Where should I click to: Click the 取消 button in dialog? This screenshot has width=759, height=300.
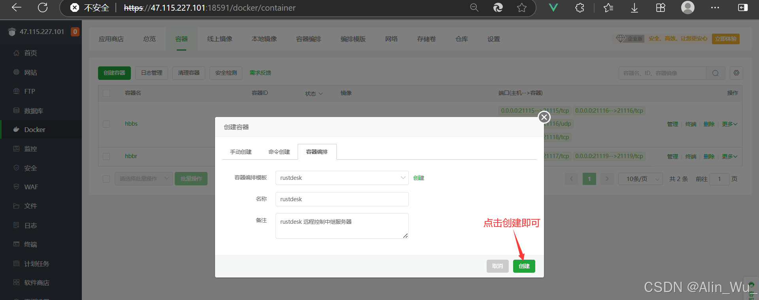tap(497, 266)
